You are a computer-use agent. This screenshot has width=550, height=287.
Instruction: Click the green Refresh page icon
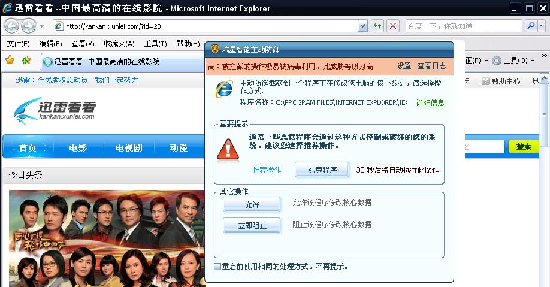(377, 26)
